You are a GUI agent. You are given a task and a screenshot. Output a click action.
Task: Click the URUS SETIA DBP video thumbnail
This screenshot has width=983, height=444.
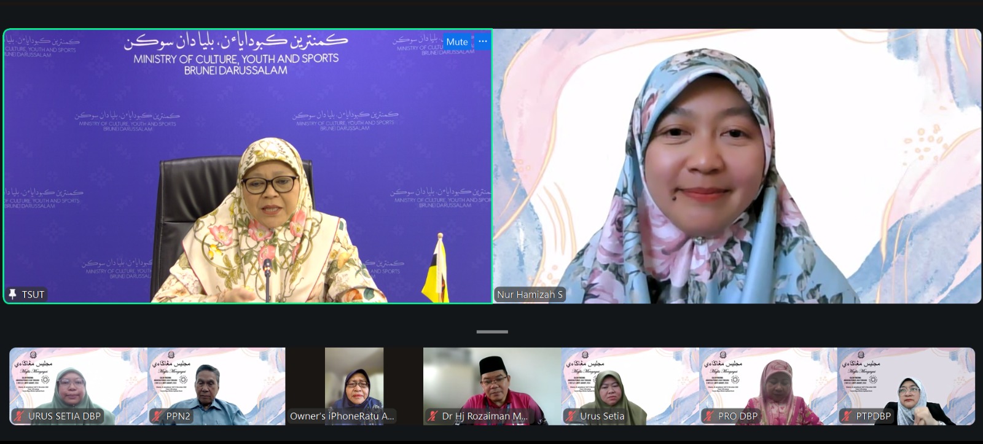(x=78, y=381)
